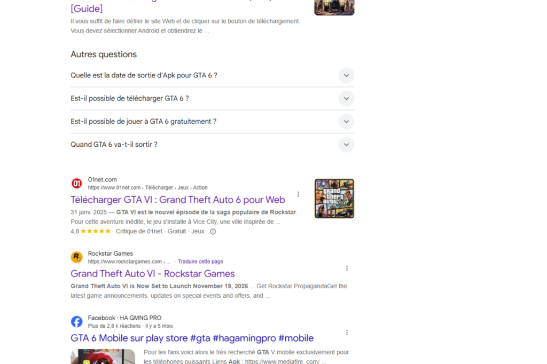Play the Facebook video thumbnail

[x=103, y=357]
